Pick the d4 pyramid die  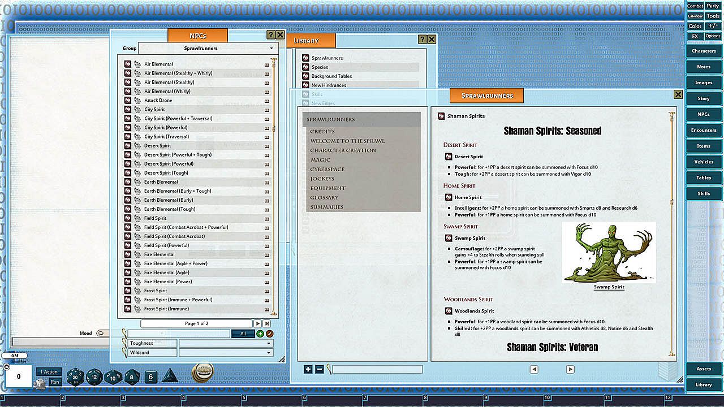170,376
